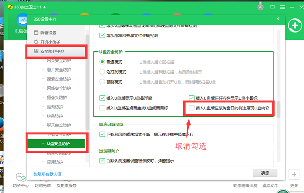304x193 pixels.
Task: Select 摄像头防护 sidebar item
Action: 57,98
